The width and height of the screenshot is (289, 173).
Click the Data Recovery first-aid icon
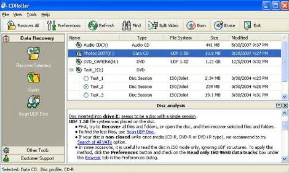coord(6,38)
